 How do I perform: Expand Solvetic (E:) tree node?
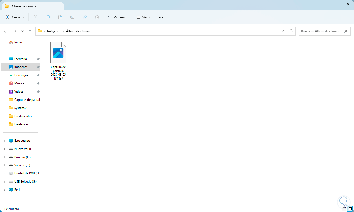(x=5, y=165)
